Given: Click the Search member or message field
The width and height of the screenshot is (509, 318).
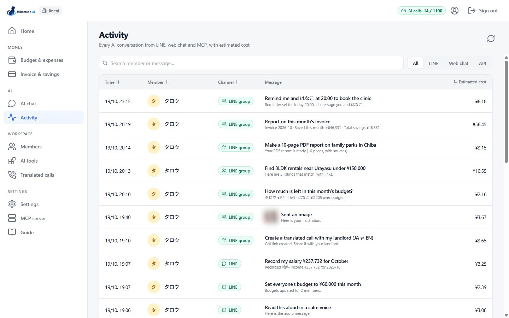Looking at the screenshot, I should pyautogui.click(x=251, y=63).
